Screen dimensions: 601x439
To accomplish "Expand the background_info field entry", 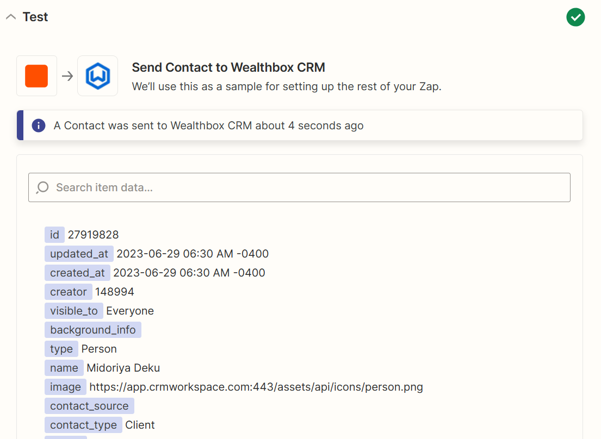I will coord(92,329).
